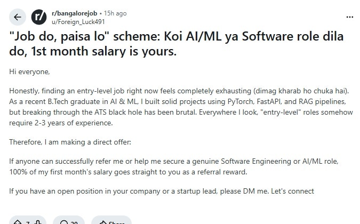This screenshot has height=224, width=360.
Task: Click the 'Hi everyone,' greeting line
Action: [x=29, y=72]
